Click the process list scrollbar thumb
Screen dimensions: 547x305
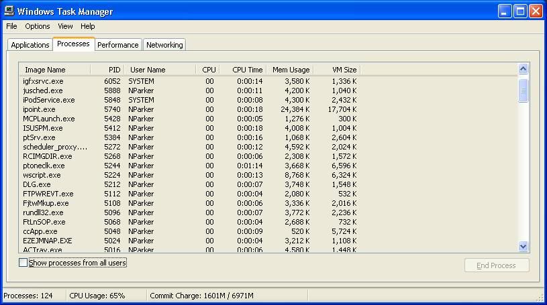523,90
